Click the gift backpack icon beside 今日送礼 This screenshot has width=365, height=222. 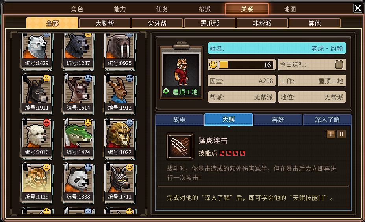339,64
